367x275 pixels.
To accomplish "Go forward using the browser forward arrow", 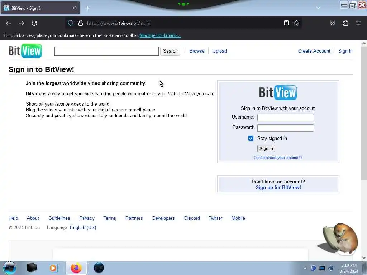I will (22, 23).
